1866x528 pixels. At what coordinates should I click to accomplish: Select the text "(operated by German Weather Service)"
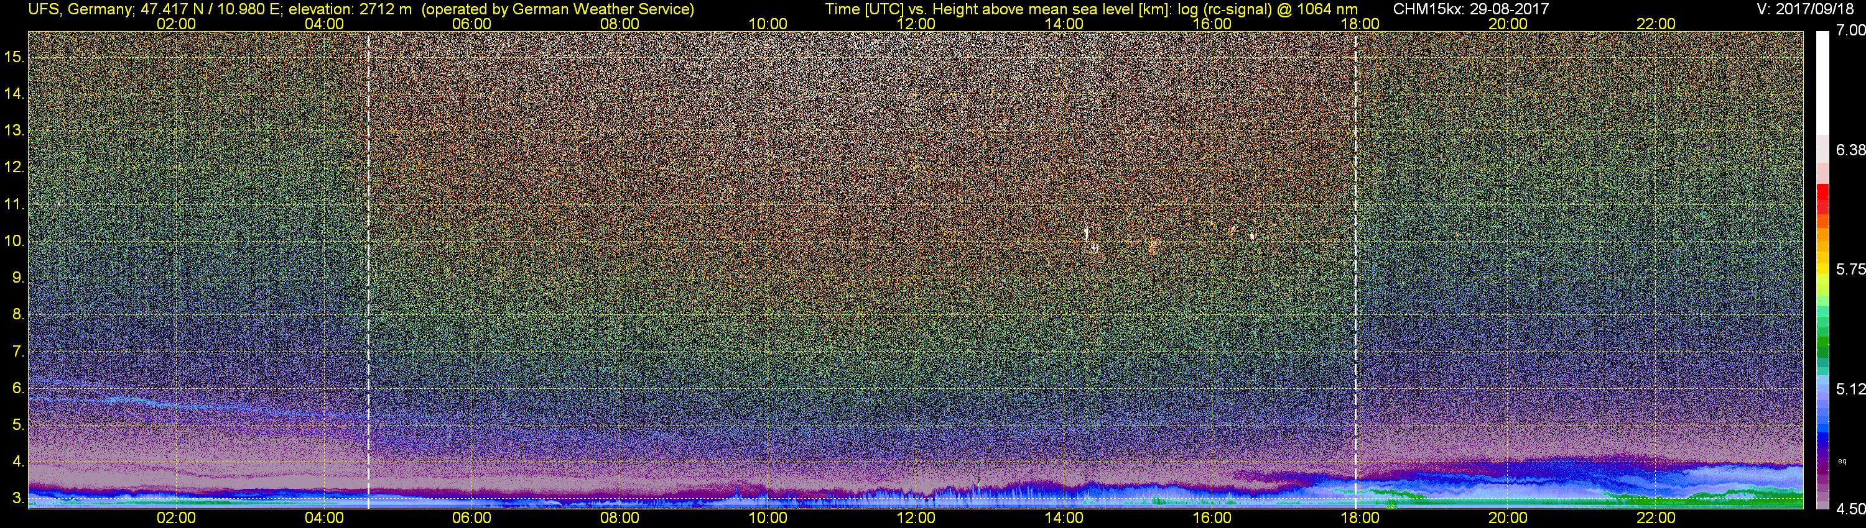558,9
